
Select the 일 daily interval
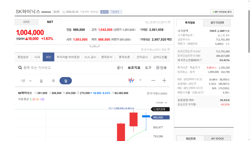click(x=41, y=81)
